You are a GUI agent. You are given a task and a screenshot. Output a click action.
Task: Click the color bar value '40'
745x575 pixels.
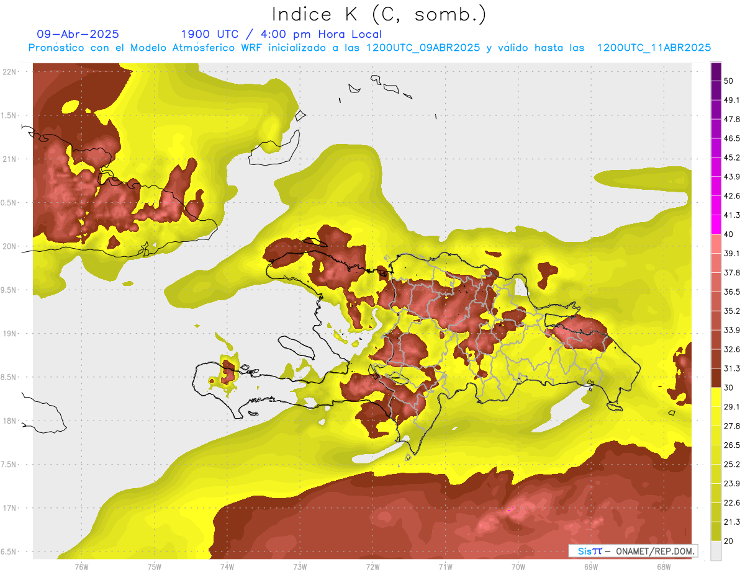pos(729,234)
